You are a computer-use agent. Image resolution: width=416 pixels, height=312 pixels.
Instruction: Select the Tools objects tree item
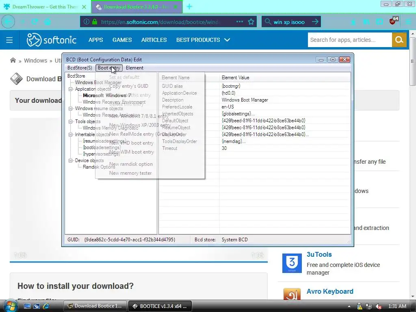[x=88, y=121]
